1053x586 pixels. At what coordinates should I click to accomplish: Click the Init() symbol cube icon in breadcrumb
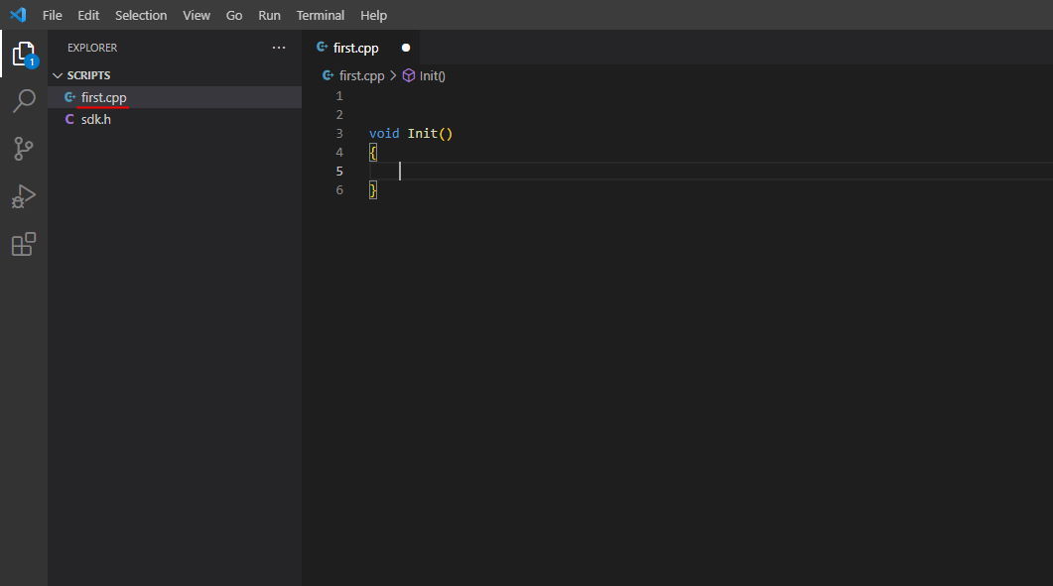click(408, 75)
